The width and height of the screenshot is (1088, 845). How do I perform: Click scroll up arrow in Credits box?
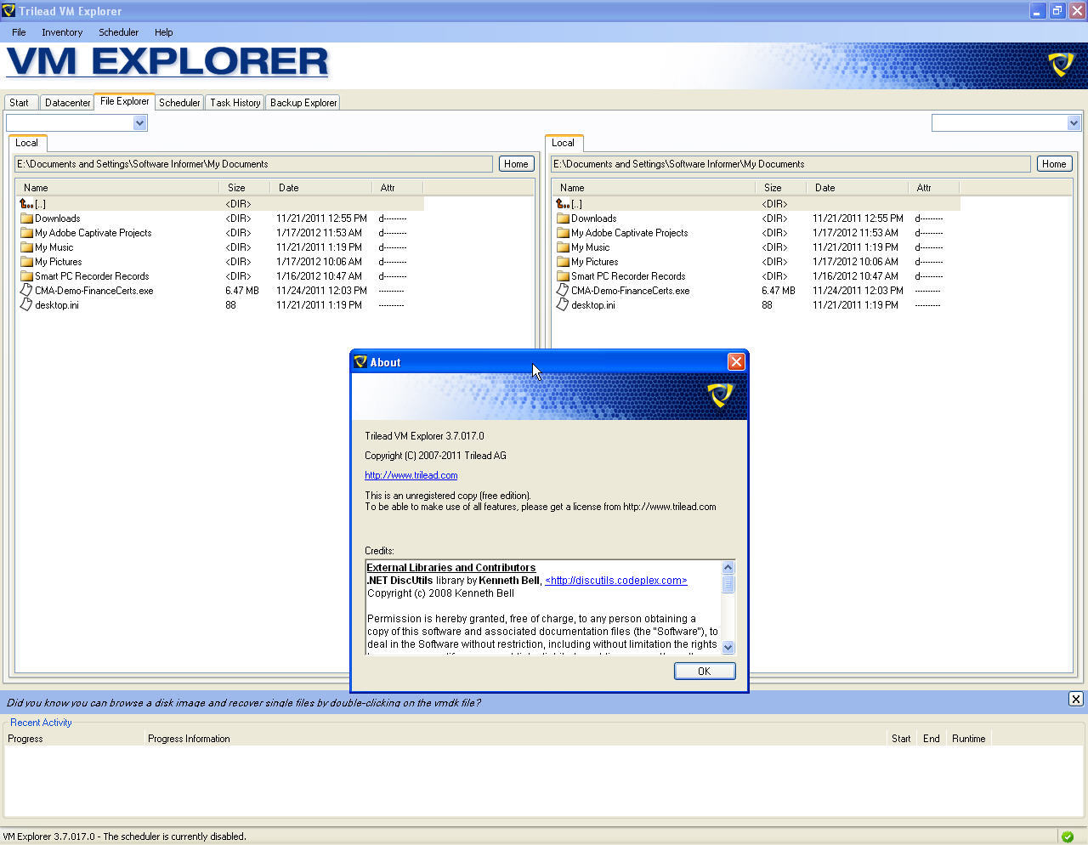pos(728,567)
